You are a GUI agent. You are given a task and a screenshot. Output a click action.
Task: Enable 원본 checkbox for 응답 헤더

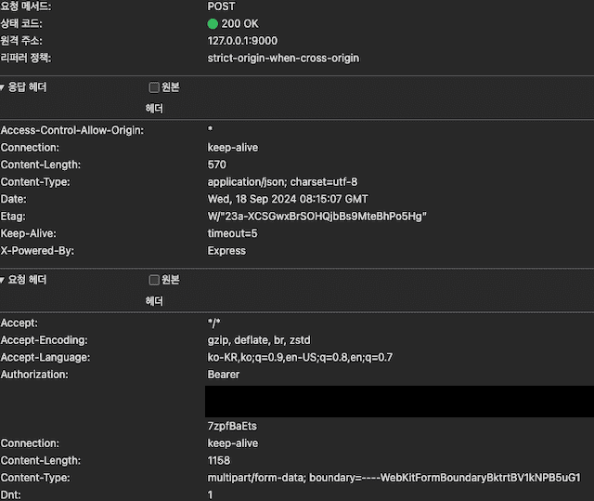[154, 87]
